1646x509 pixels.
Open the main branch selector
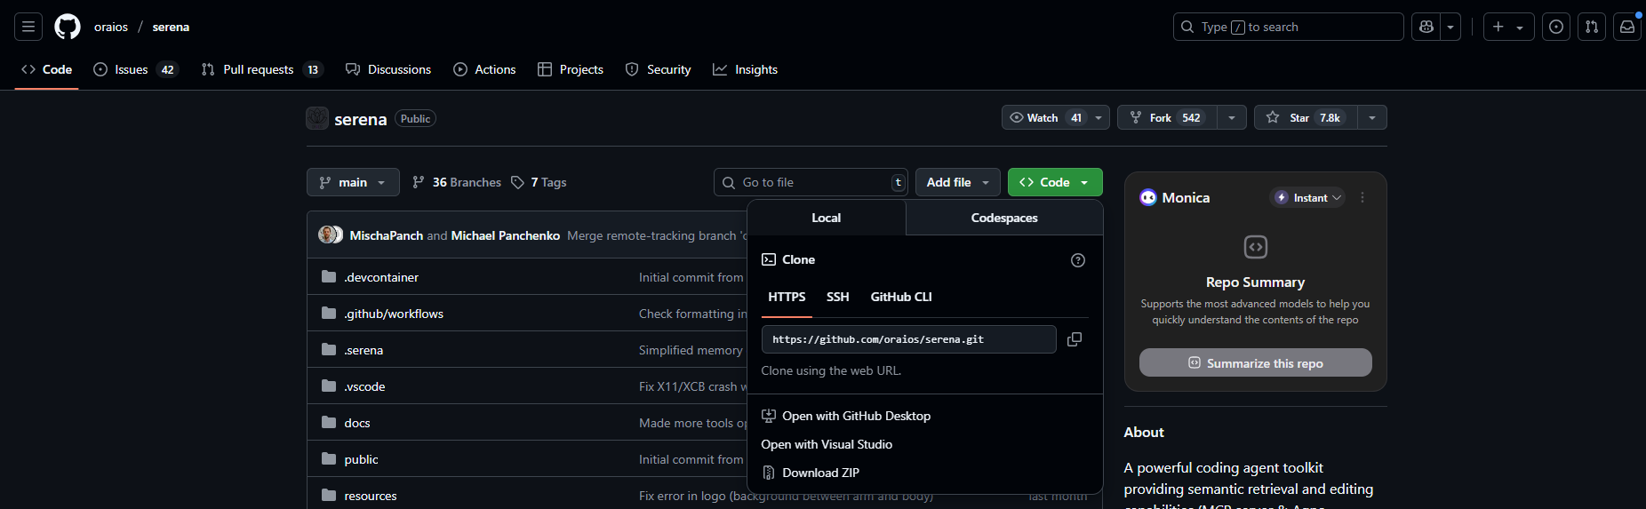click(353, 182)
